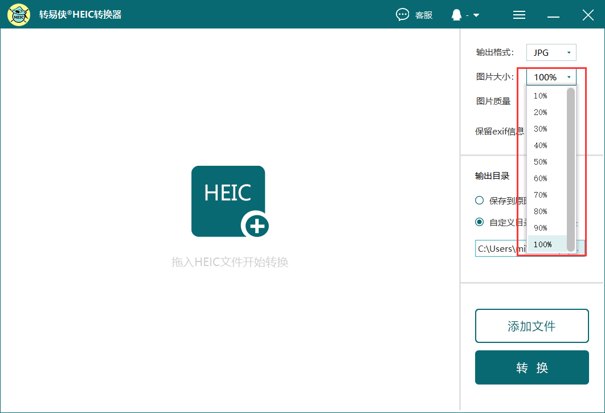Screen dimensions: 605x413
Task: Select 30% image size option
Action: coord(547,129)
